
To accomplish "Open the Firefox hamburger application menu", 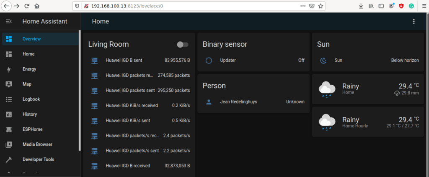I will [x=424, y=6].
